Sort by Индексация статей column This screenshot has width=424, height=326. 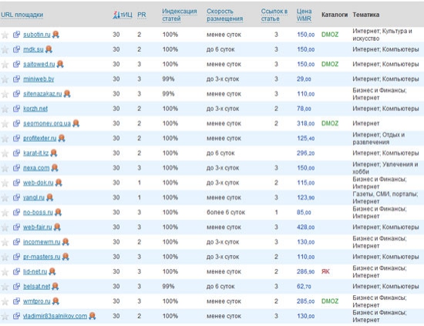(x=180, y=15)
